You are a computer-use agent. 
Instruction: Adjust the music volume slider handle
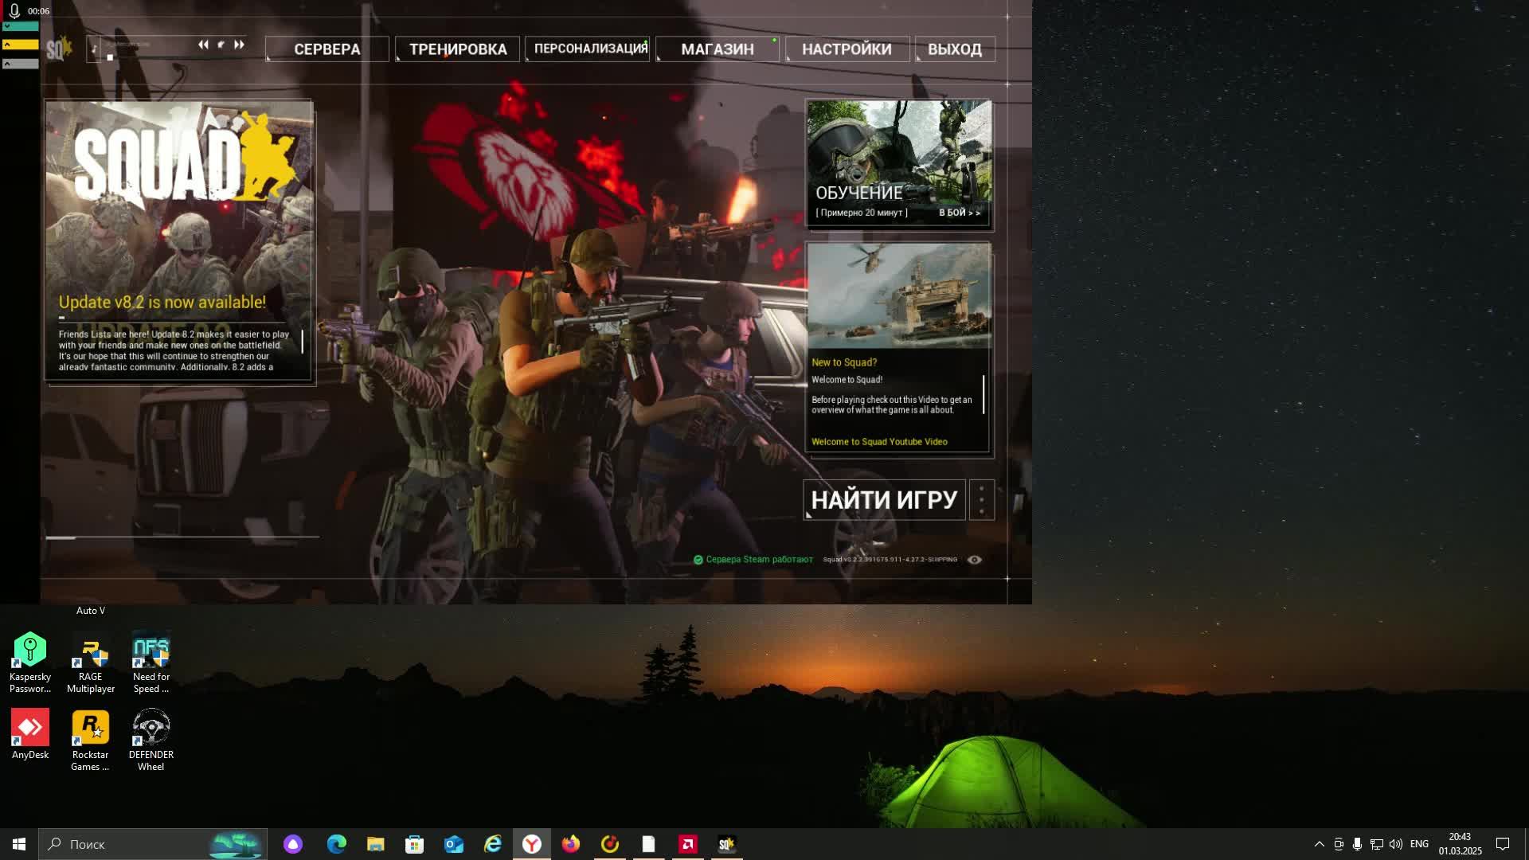pos(110,57)
